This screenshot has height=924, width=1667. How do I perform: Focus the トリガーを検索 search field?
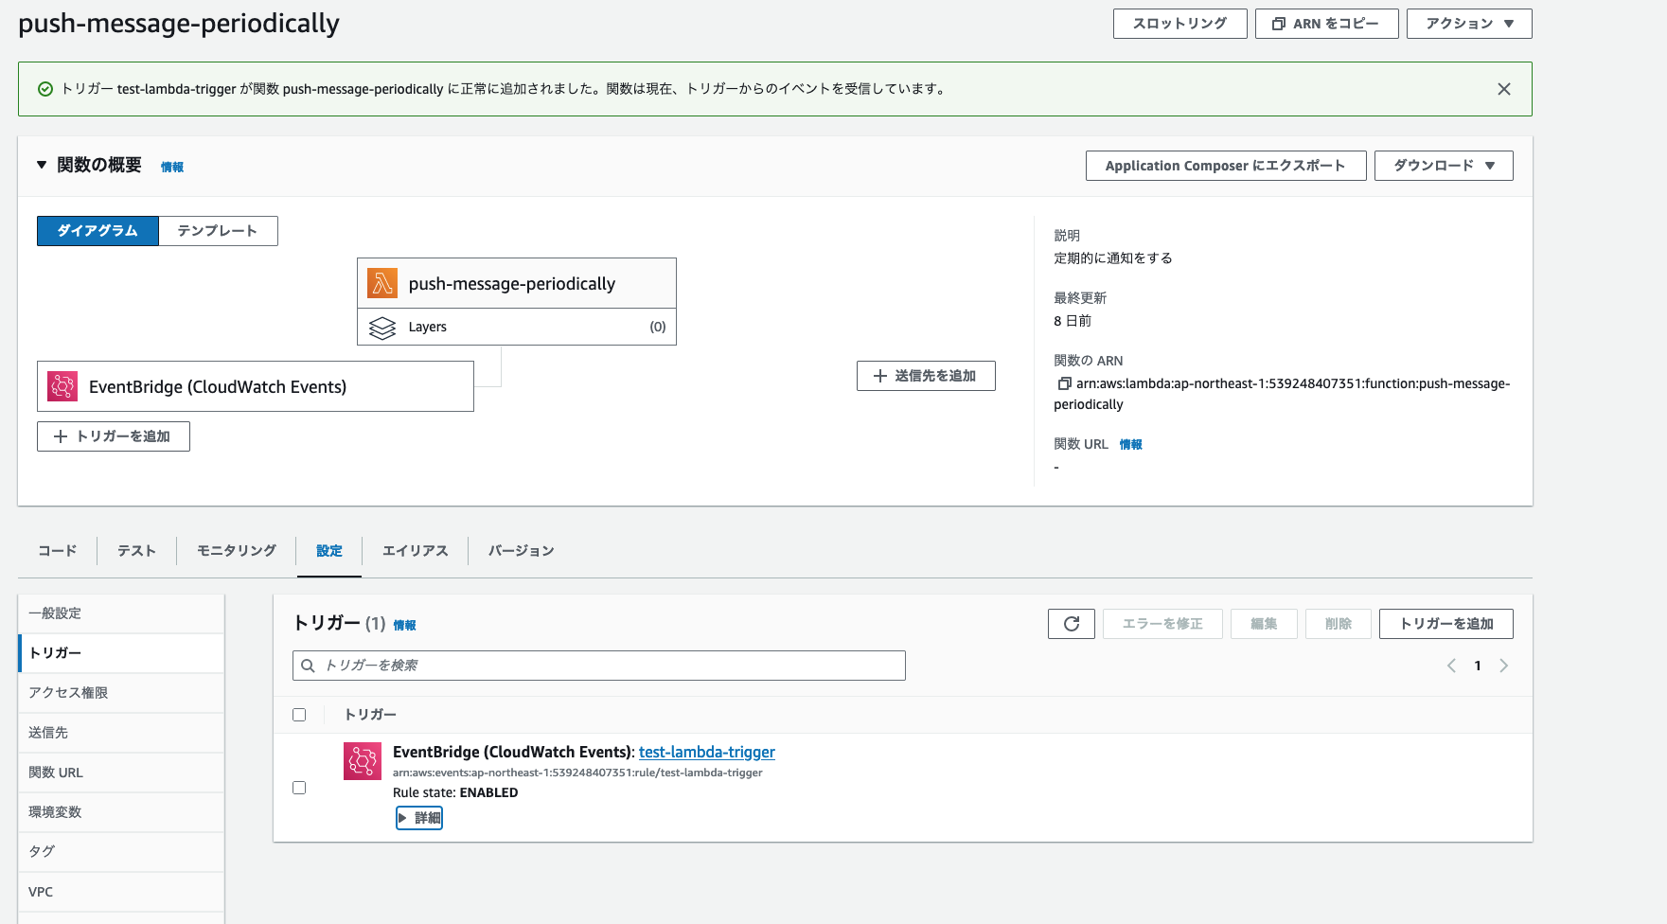[x=599, y=666]
